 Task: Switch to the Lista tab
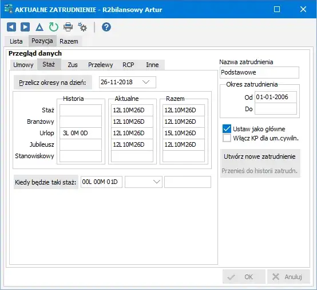click(x=16, y=41)
